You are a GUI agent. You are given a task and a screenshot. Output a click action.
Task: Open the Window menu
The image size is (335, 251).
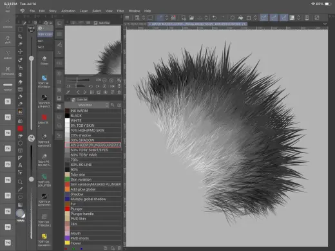pyautogui.click(x=134, y=11)
